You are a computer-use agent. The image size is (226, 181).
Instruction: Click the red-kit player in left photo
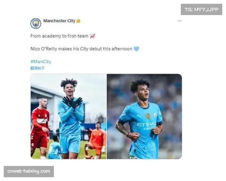point(40,127)
